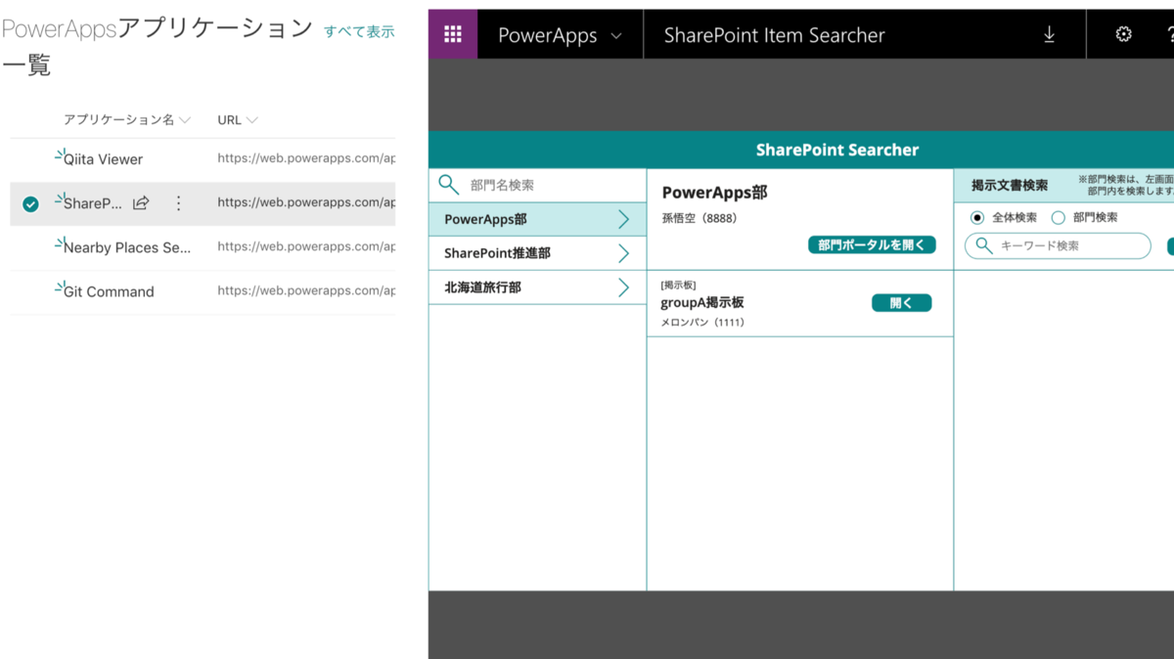This screenshot has height=659, width=1174.
Task: Uncheck the selected SharePoint row checkmark
Action: pyautogui.click(x=30, y=204)
